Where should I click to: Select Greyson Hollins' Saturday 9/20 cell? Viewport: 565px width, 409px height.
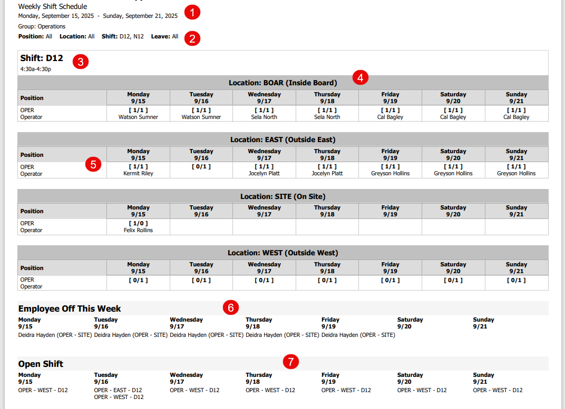pyautogui.click(x=453, y=170)
